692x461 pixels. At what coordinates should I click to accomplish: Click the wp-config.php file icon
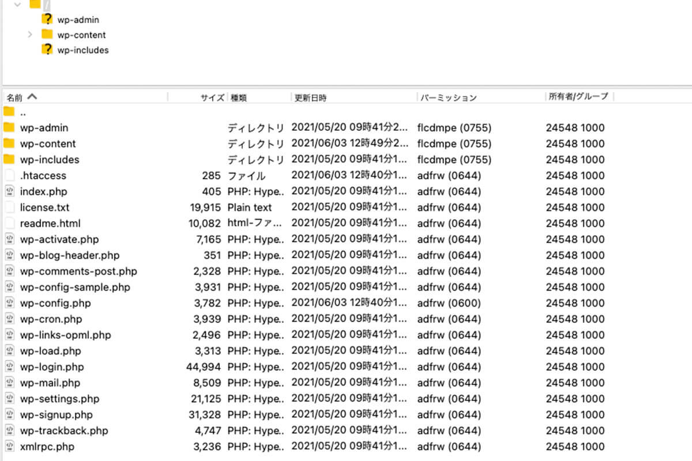(x=9, y=303)
